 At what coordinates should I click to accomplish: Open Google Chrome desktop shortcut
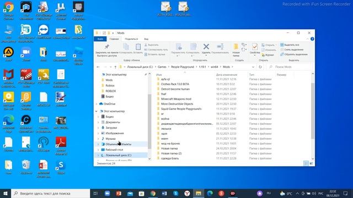9,10
